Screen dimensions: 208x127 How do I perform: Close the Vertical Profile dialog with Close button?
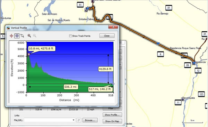coord(107,36)
